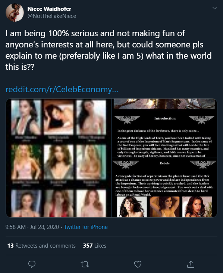223x273 pixels.
Task: View the 13 Retweets and comments list
Action: point(41,245)
